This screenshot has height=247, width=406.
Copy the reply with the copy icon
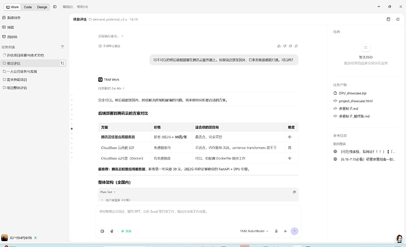coord(290,46)
